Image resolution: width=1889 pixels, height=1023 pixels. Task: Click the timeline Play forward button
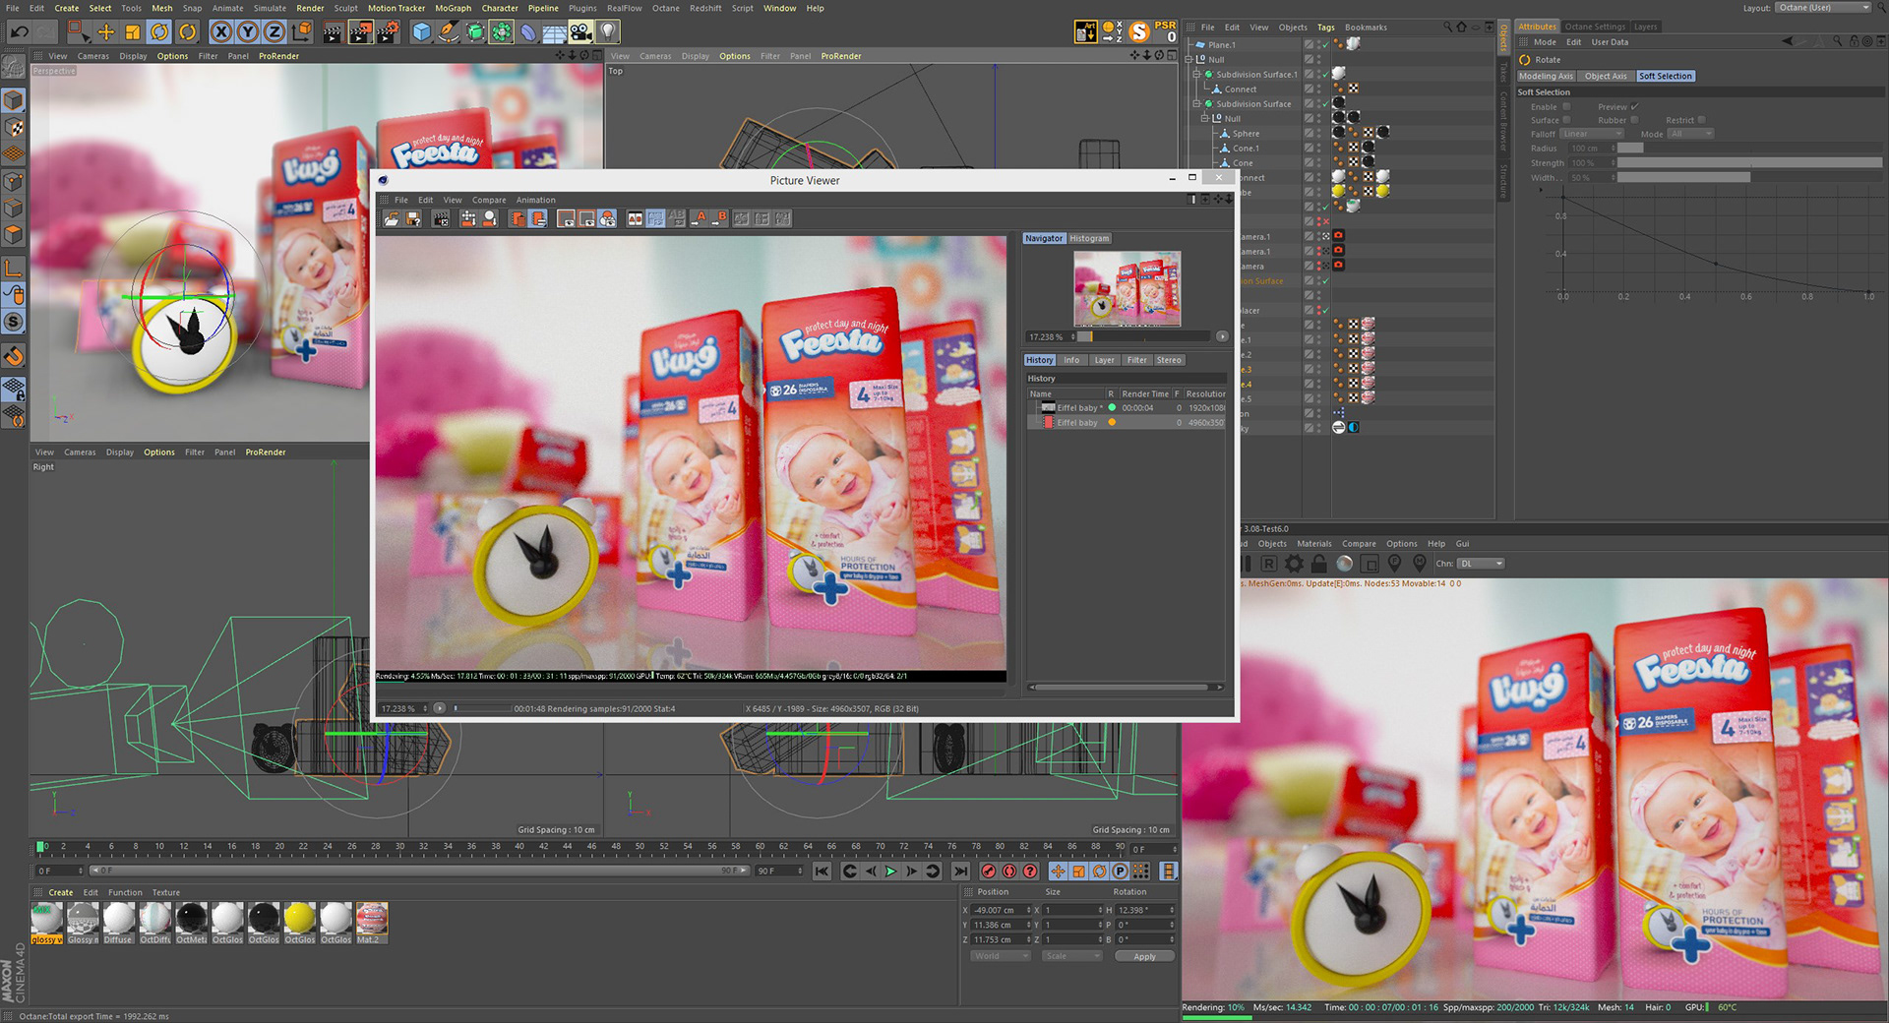click(891, 872)
